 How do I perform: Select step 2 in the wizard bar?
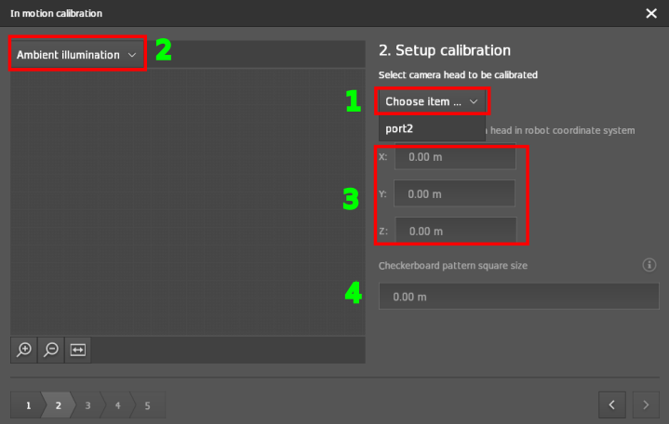point(58,405)
